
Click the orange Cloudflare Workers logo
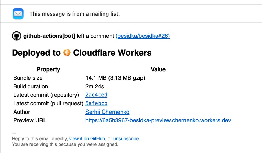pos(67,53)
